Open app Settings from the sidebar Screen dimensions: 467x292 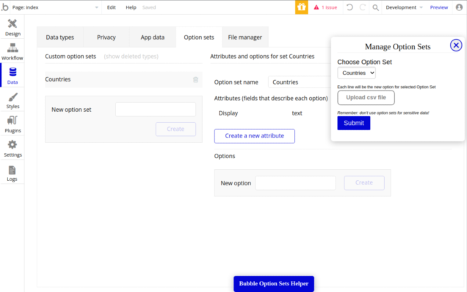coord(12,148)
